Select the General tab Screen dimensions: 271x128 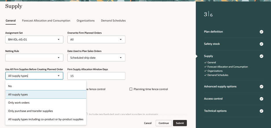pyautogui.click(x=11, y=20)
